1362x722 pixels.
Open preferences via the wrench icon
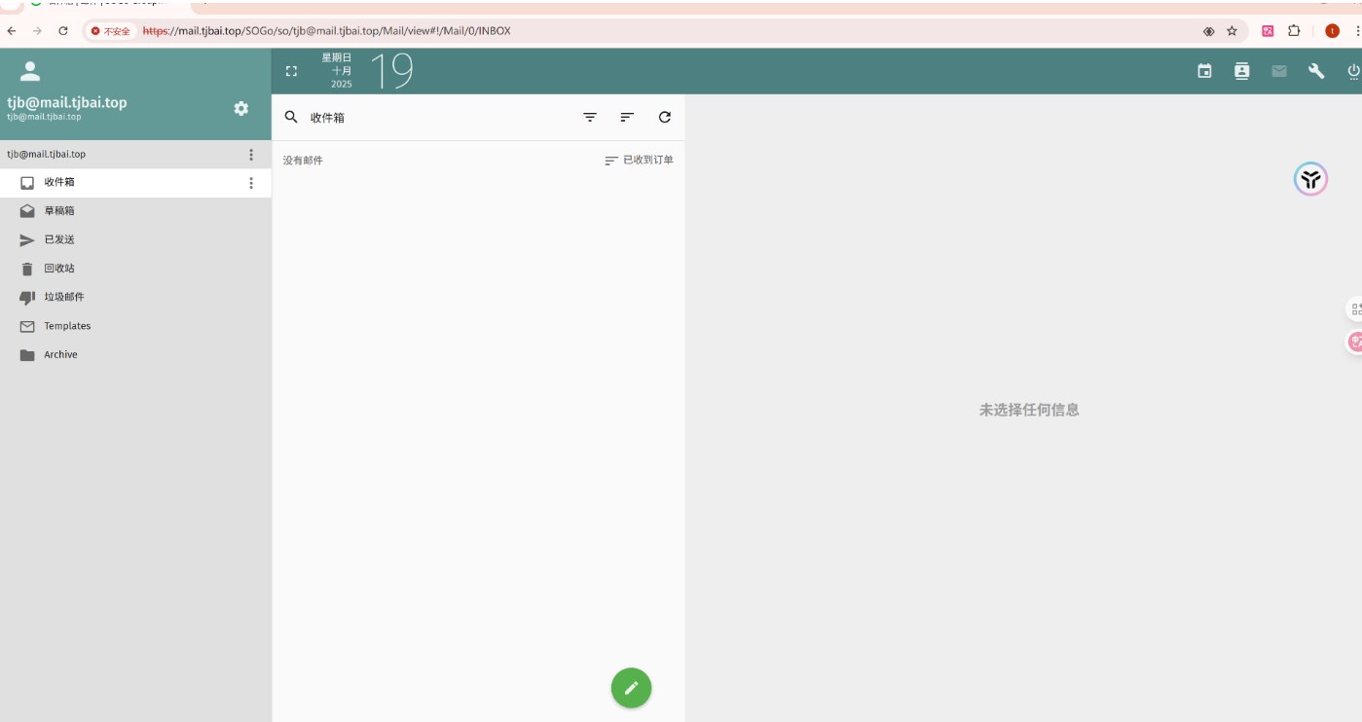(1316, 71)
